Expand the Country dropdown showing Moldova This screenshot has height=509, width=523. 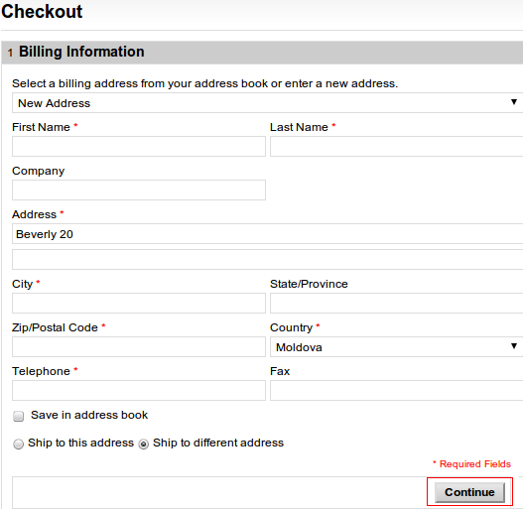397,347
